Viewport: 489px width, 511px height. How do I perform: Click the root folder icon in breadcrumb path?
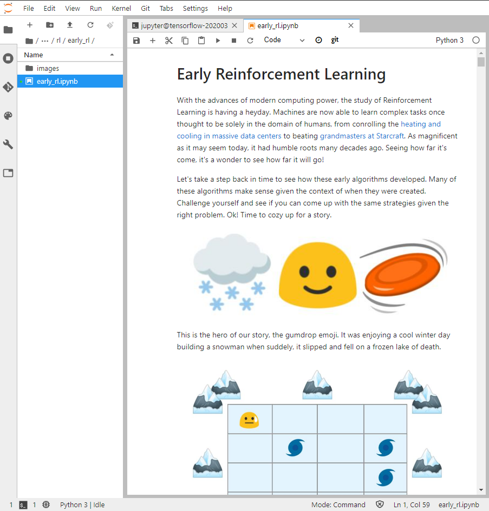tap(29, 41)
